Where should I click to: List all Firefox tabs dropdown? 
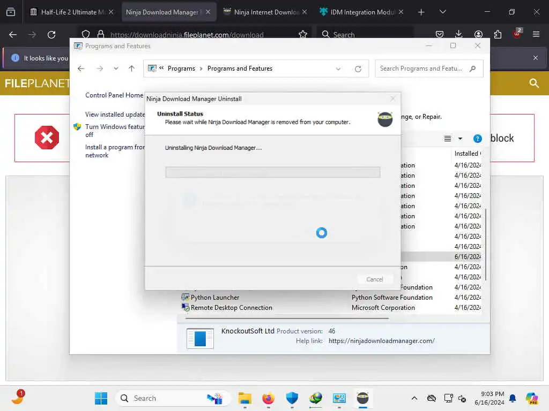pos(442,12)
